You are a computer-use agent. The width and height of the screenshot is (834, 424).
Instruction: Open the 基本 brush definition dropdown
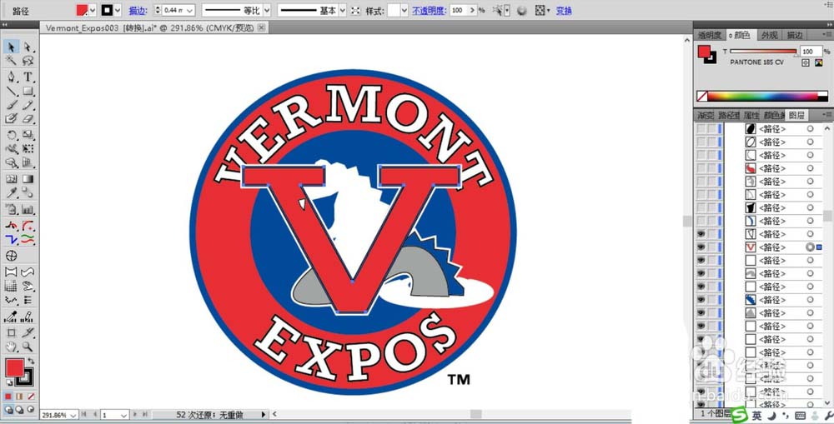(342, 10)
